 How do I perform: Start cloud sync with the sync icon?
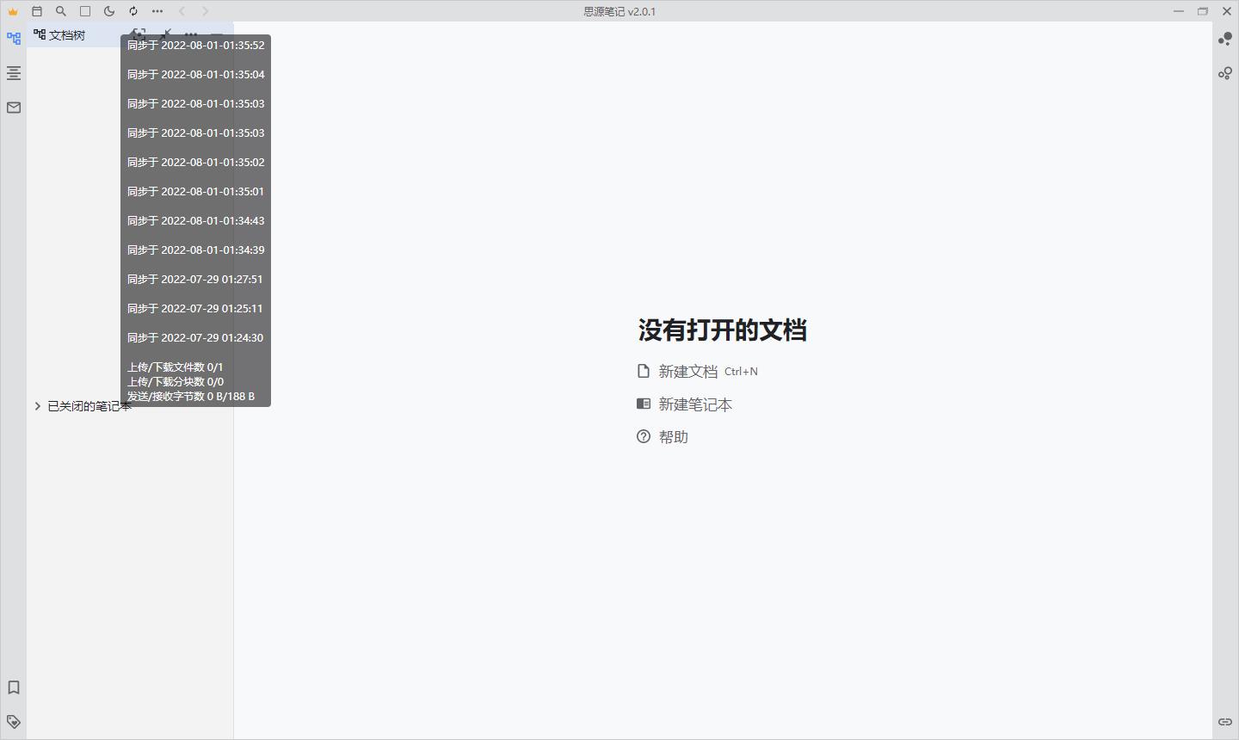click(x=133, y=11)
